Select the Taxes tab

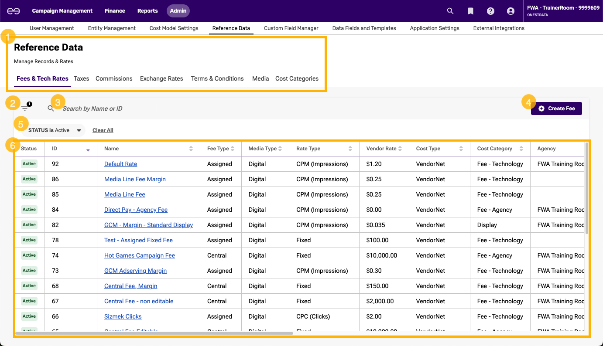81,78
